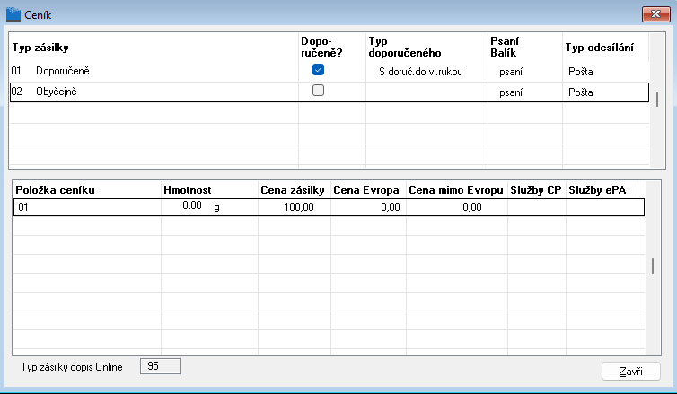Image resolution: width=677 pixels, height=394 pixels.
Task: Click the lower table vertical scrollbar
Action: pyautogui.click(x=653, y=267)
